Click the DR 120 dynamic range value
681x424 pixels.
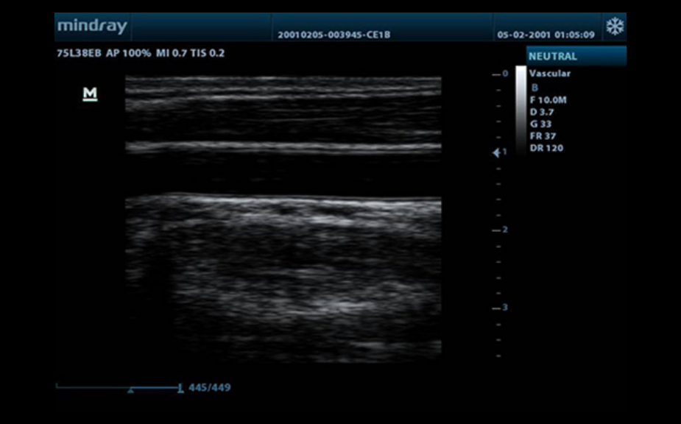pyautogui.click(x=546, y=148)
